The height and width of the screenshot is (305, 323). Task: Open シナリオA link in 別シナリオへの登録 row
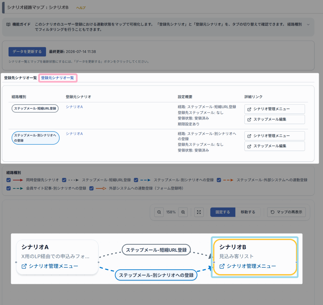[x=74, y=133]
